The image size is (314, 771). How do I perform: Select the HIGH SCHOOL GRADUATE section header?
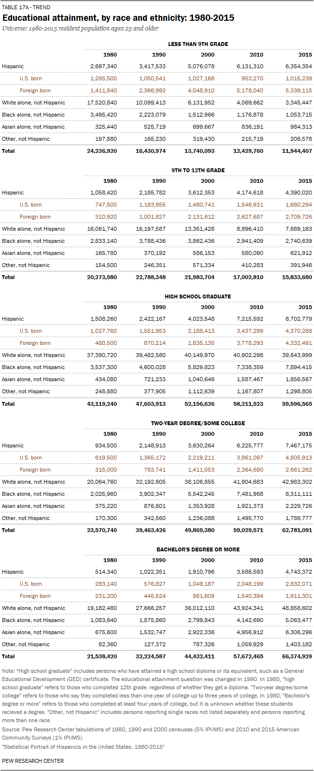(198, 297)
